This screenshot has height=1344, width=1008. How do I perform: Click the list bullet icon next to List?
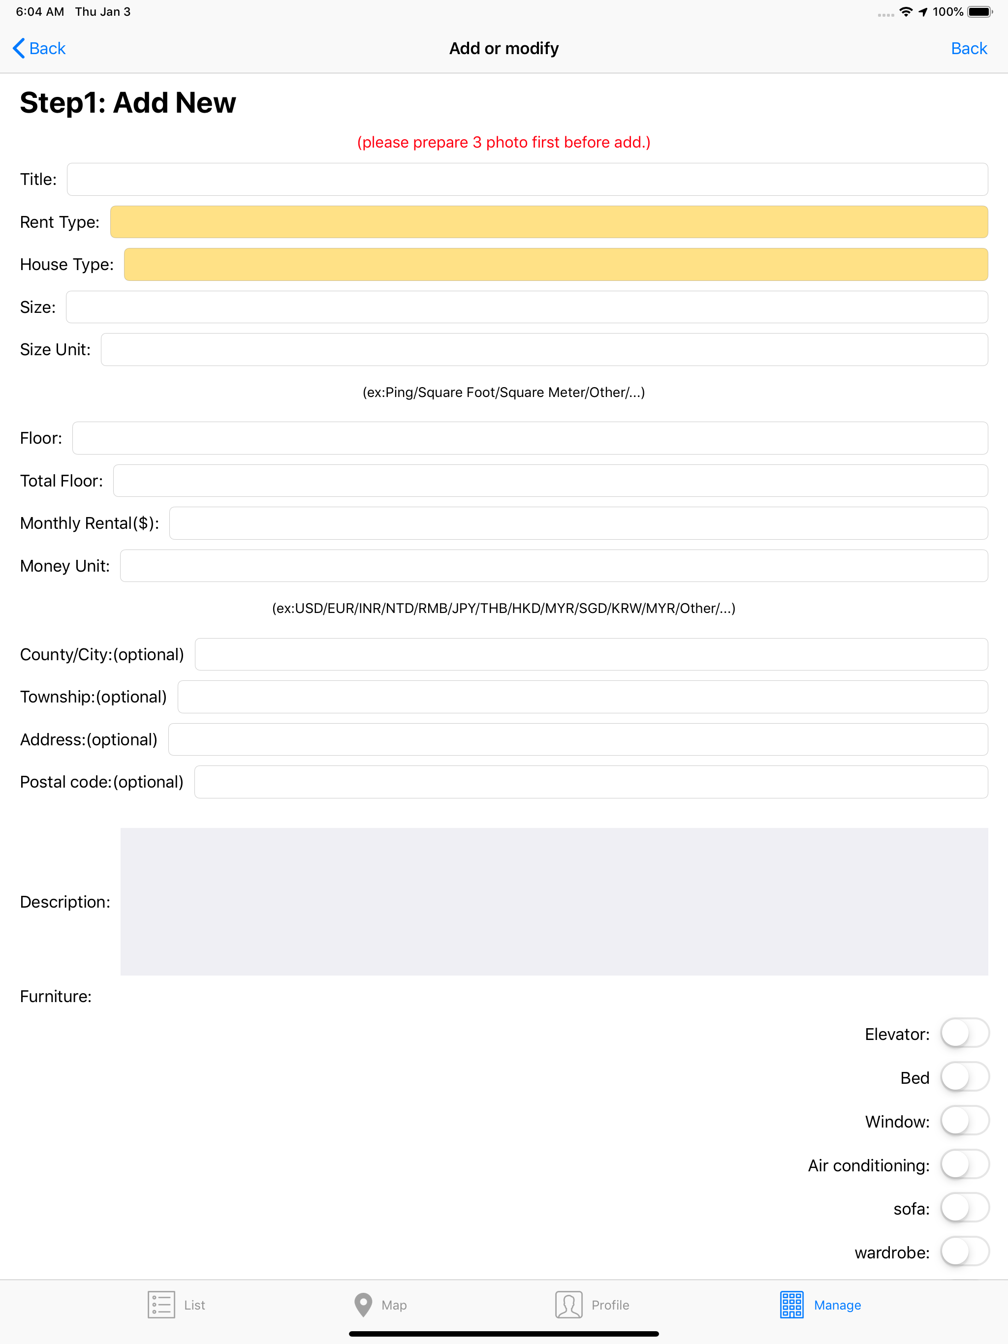161,1305
